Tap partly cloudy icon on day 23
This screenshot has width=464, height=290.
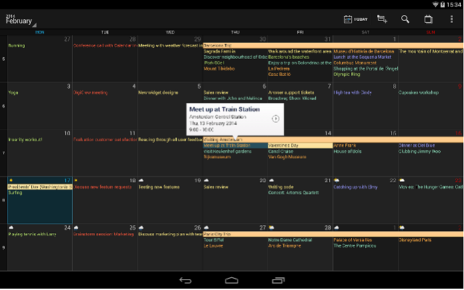401,180
